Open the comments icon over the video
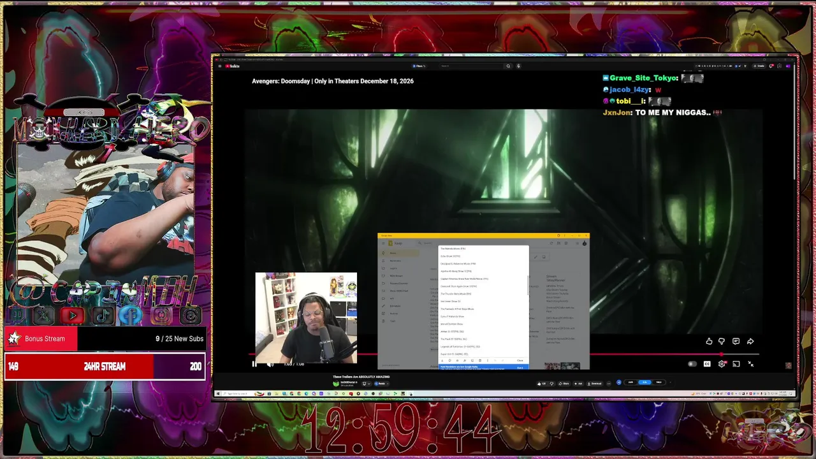The image size is (816, 459). (736, 341)
